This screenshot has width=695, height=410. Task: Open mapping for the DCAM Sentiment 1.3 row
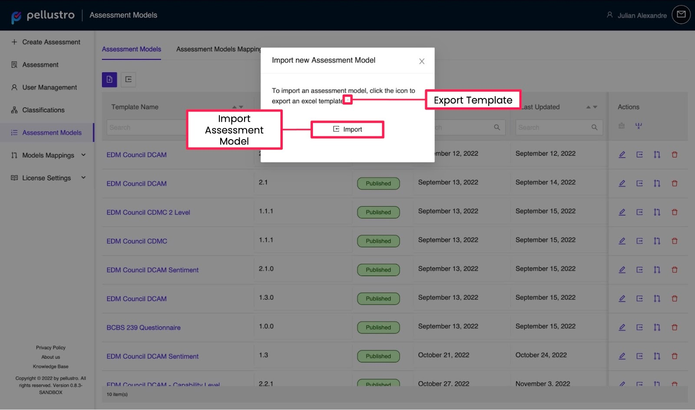click(x=657, y=356)
